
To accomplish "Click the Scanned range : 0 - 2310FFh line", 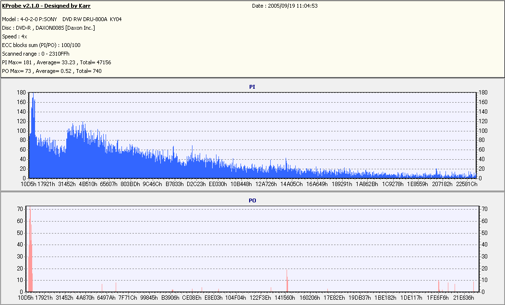I will pos(36,54).
